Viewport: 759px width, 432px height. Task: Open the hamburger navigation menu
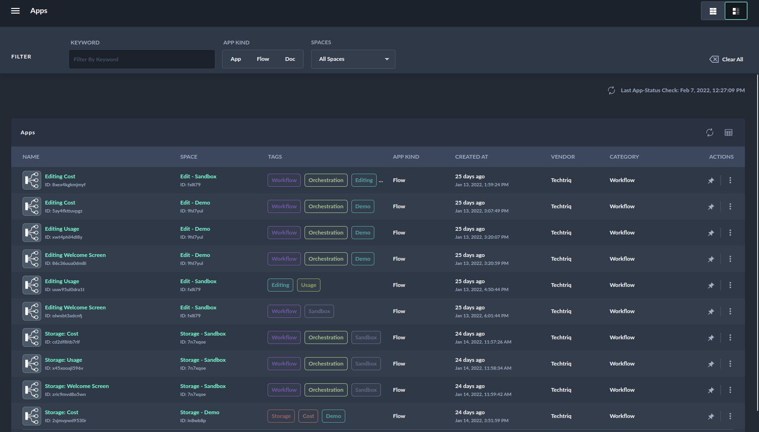15,11
